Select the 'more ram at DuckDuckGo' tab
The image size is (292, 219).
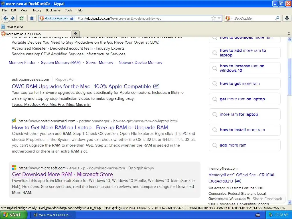coord(36,34)
